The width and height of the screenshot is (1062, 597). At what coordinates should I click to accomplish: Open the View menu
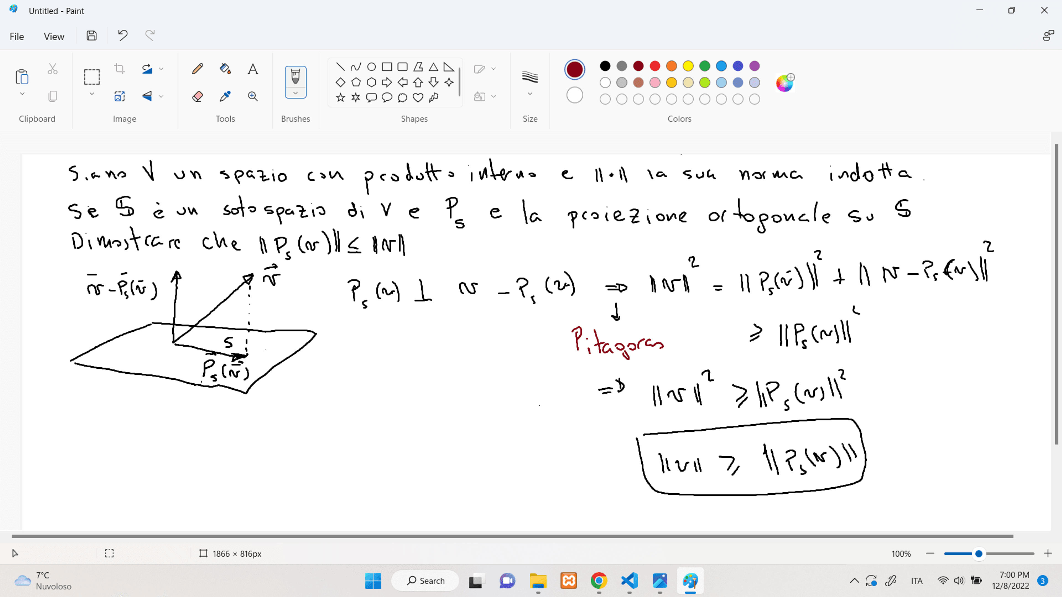[x=54, y=36]
